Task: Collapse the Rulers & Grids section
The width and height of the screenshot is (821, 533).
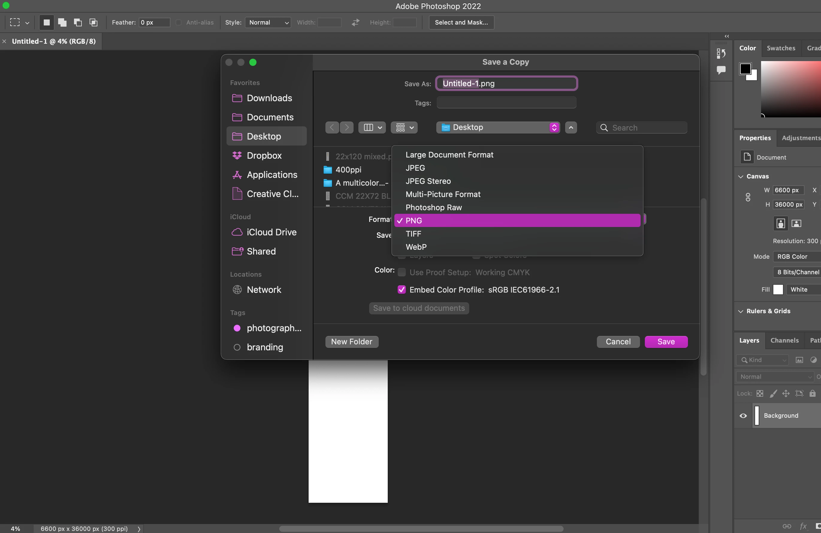Action: click(741, 311)
